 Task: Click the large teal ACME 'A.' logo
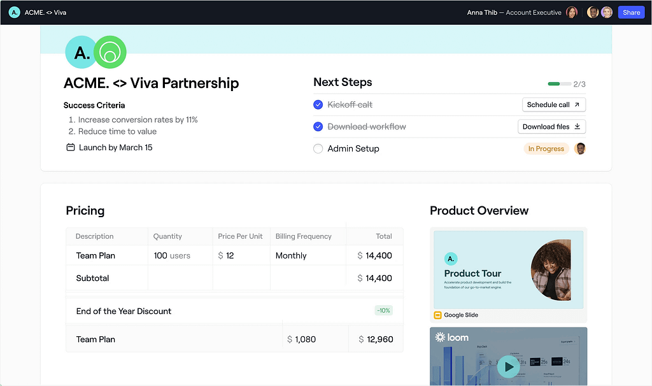pos(81,52)
